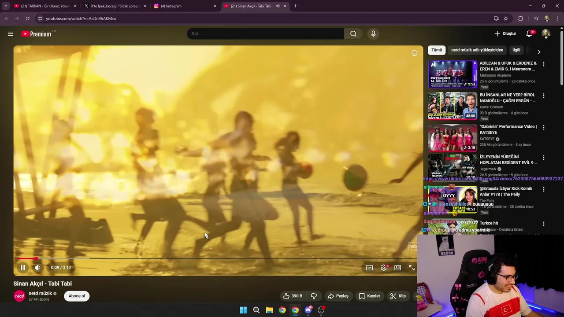Open Discord from taskbar
The width and height of the screenshot is (564, 317).
[x=308, y=310]
